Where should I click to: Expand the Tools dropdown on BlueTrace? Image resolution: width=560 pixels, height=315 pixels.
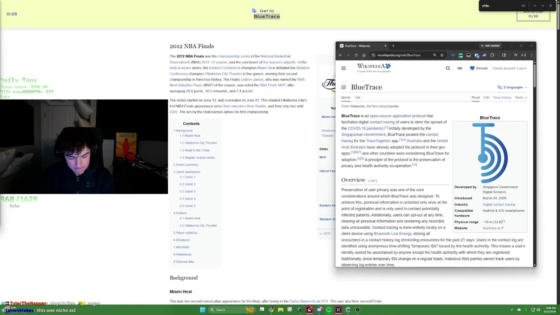(x=521, y=98)
